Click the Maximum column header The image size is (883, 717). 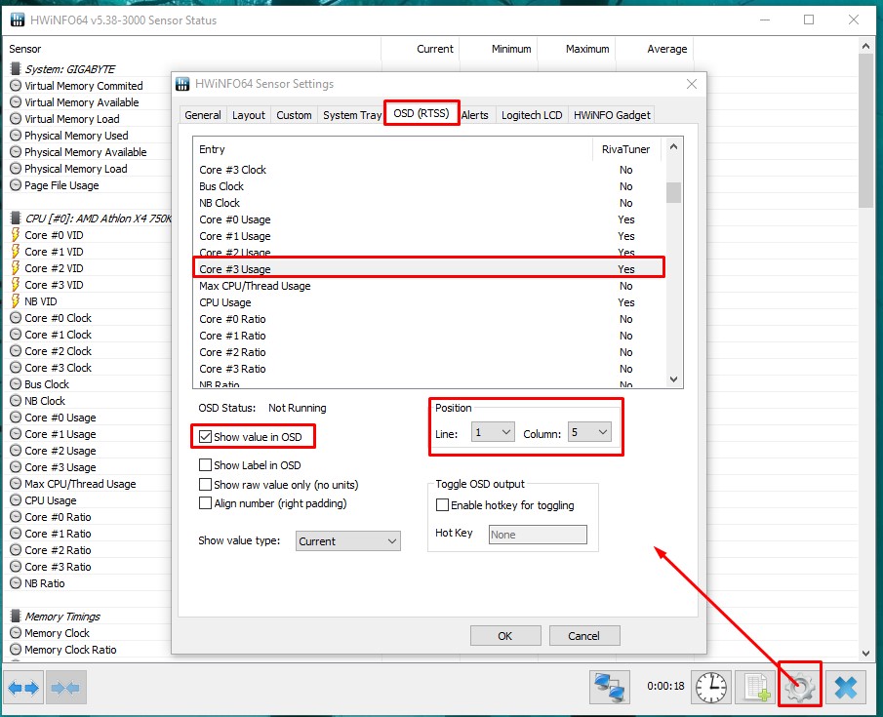tap(576, 49)
